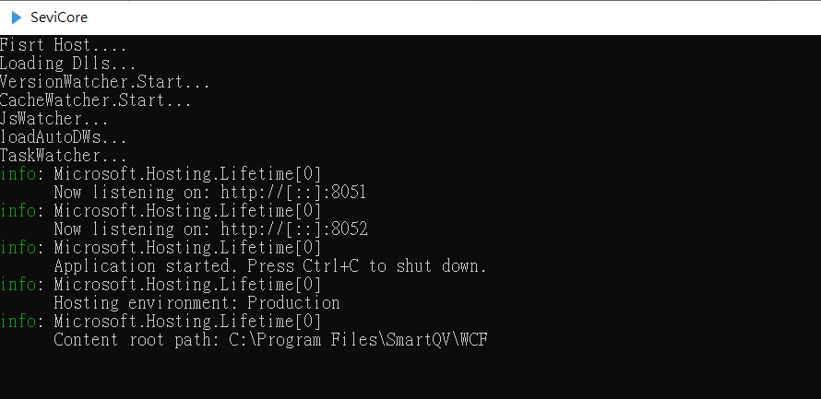Image resolution: width=821 pixels, height=399 pixels.
Task: Click the 'VersionWatcher.Start...' line
Action: coord(105,82)
